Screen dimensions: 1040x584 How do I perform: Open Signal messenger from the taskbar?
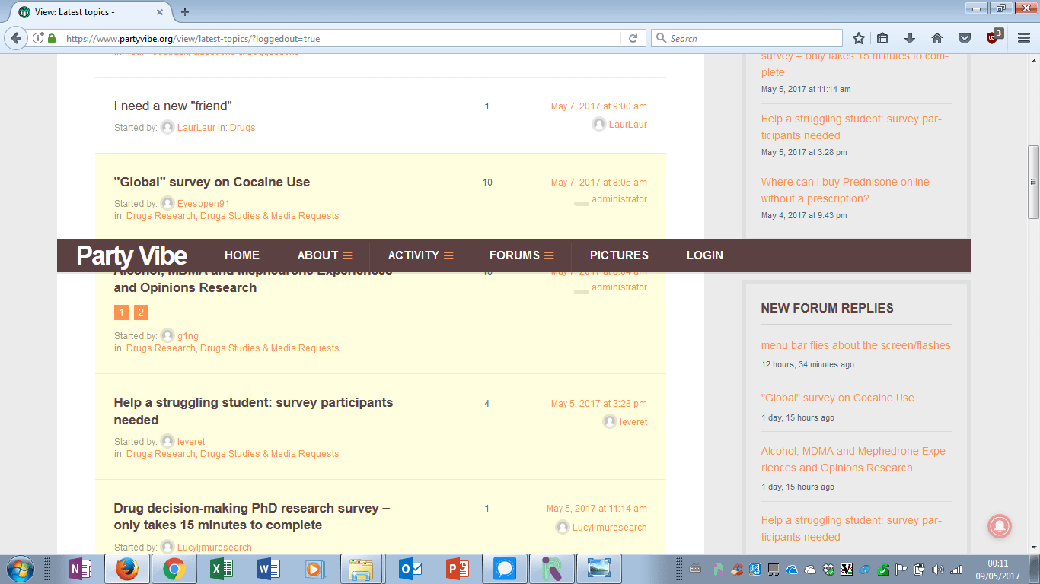[x=504, y=569]
